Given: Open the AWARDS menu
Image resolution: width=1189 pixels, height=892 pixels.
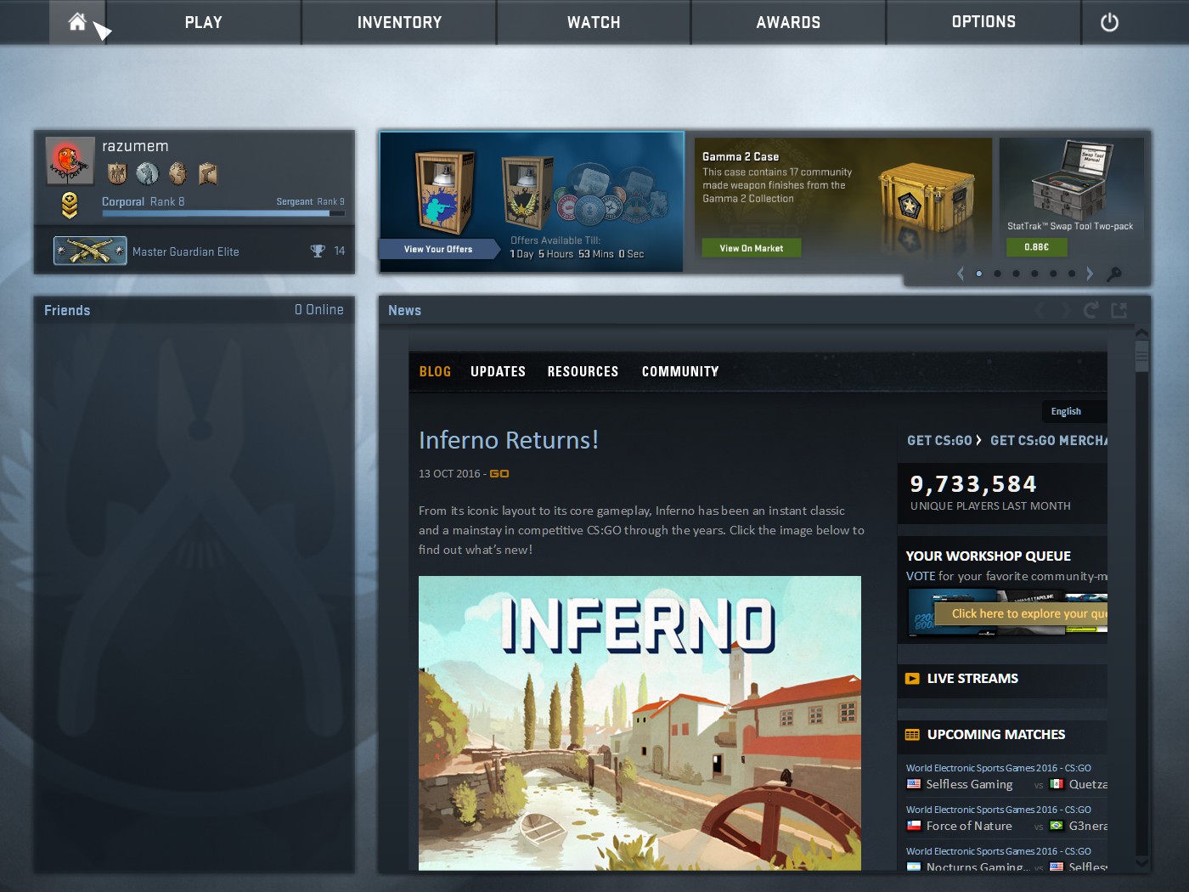Looking at the screenshot, I should coord(789,22).
